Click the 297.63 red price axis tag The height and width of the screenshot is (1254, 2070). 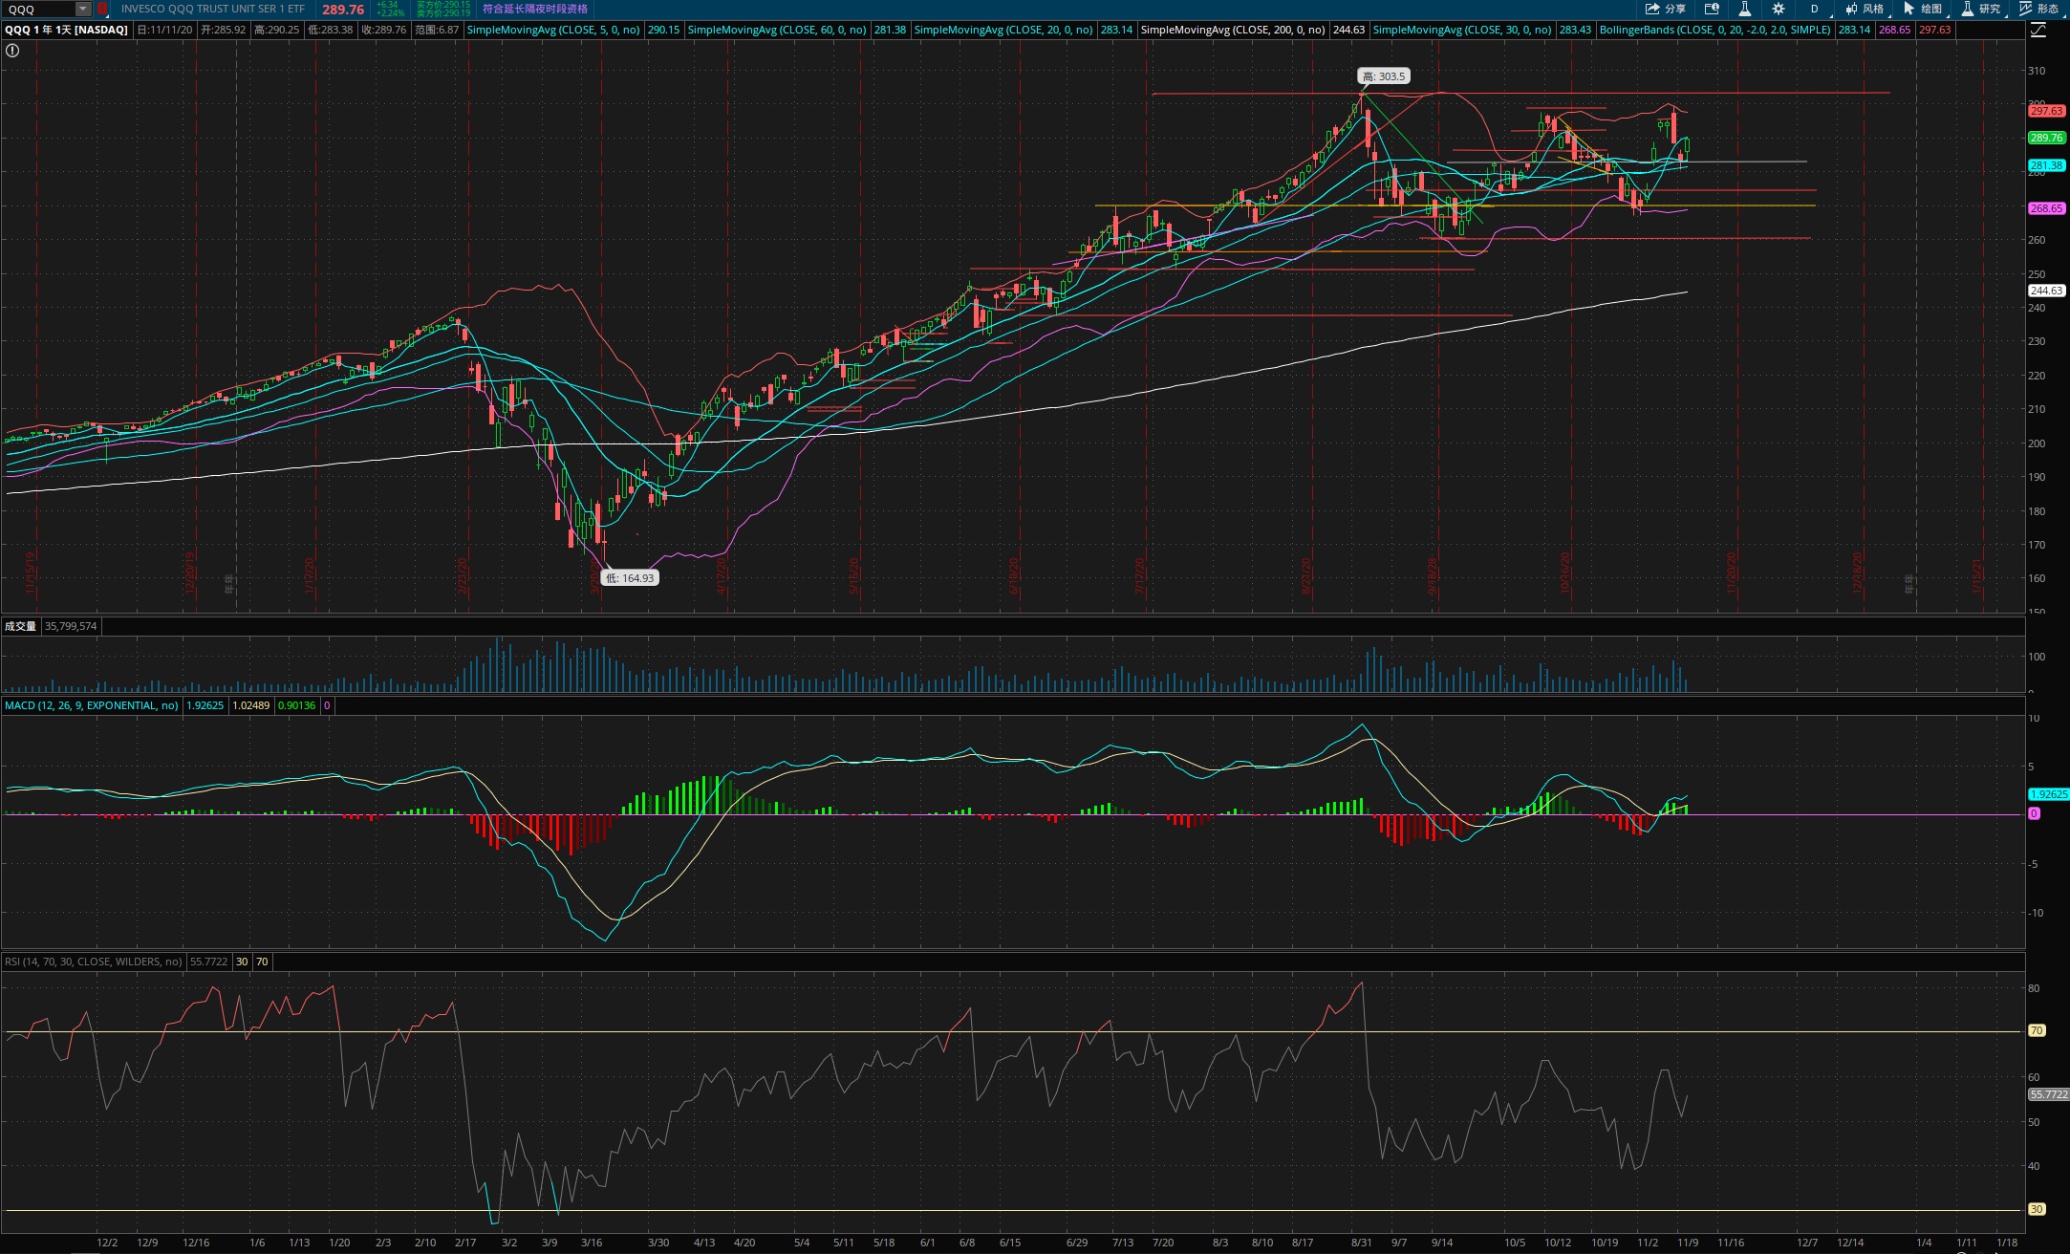coord(2046,111)
